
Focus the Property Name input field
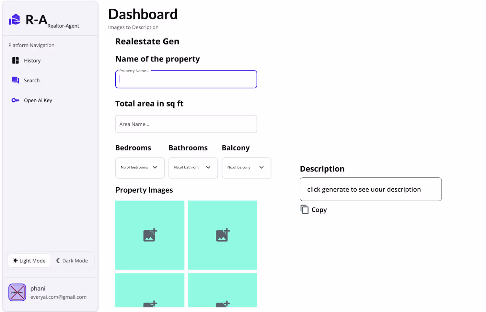click(x=186, y=79)
